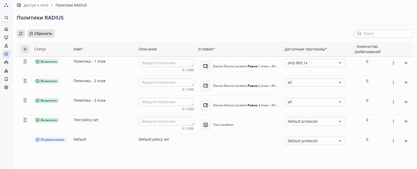Screen dimensions: 417x169
Task: Expand Политика - 2 этаж with double-chevron
Action: click(x=406, y=82)
